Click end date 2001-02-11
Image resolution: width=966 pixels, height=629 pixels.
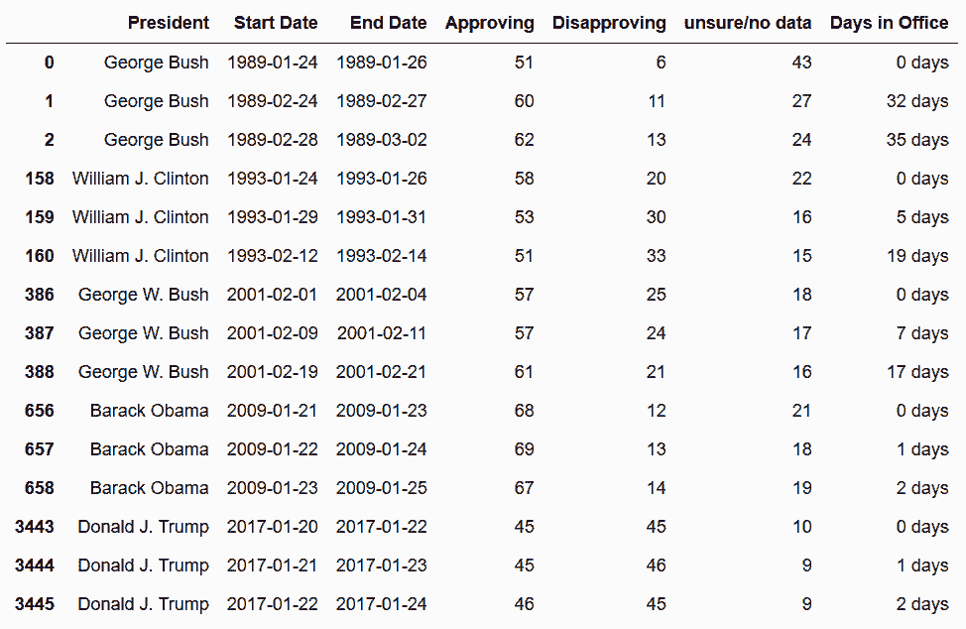pyautogui.click(x=382, y=333)
